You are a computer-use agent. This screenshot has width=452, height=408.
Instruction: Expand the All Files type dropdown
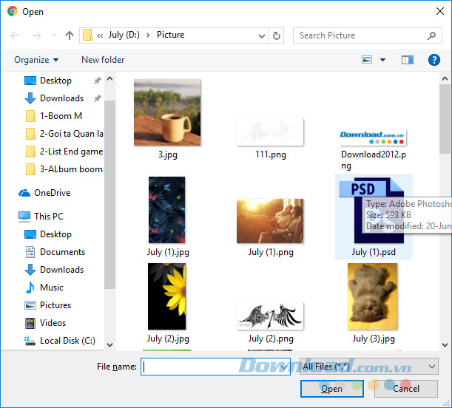432,366
